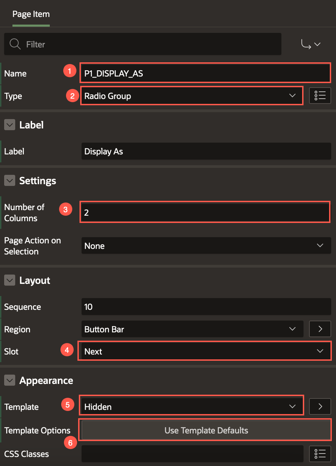Open the Go to Group arrow menu

(311, 44)
